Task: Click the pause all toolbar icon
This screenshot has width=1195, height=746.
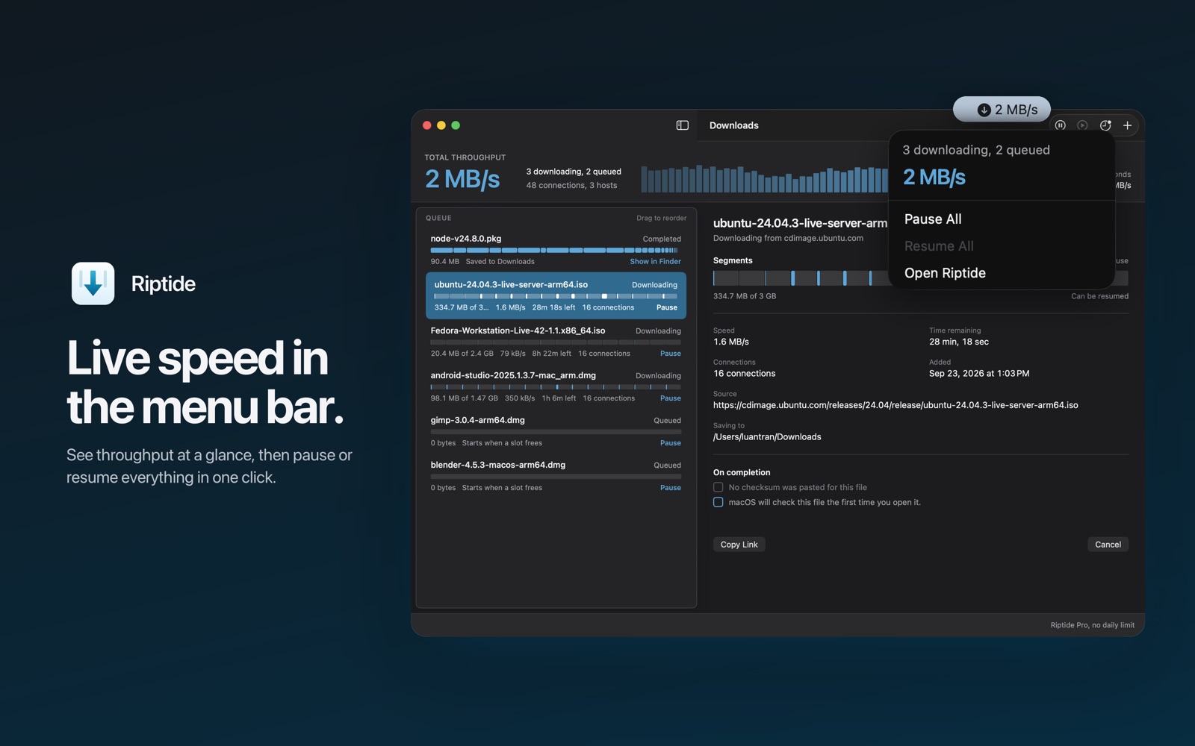Action: coord(1060,125)
